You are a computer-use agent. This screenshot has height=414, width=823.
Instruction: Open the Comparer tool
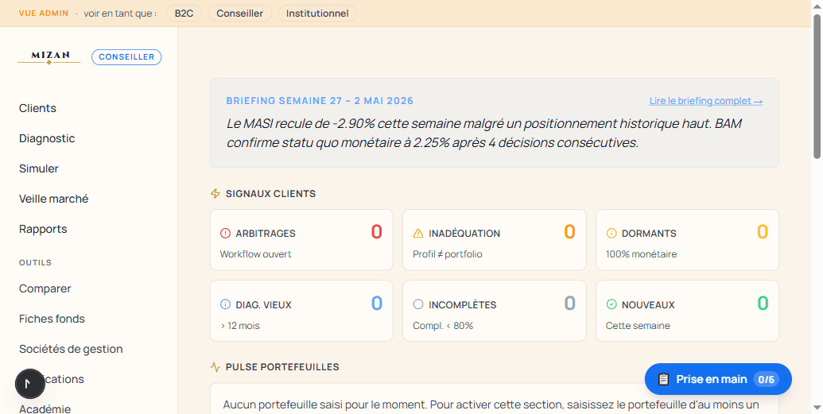[45, 288]
